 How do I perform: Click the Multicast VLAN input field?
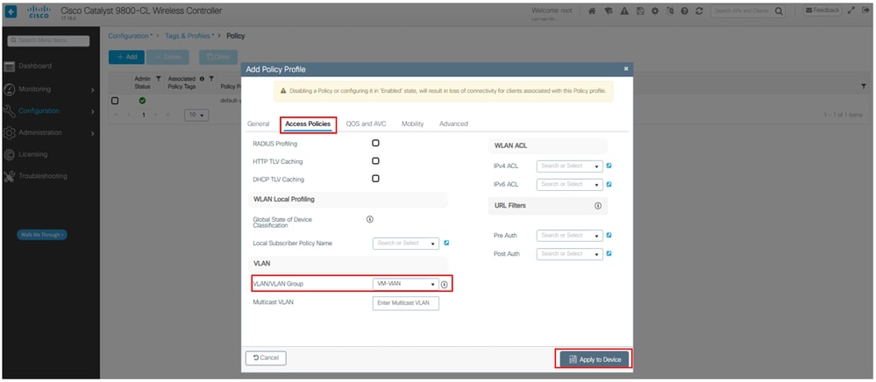[406, 303]
